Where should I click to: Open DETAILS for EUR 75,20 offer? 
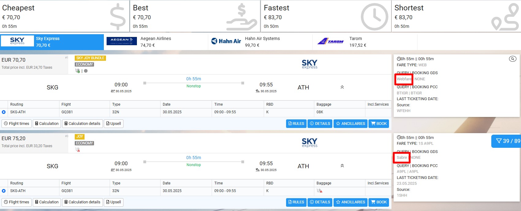point(320,202)
